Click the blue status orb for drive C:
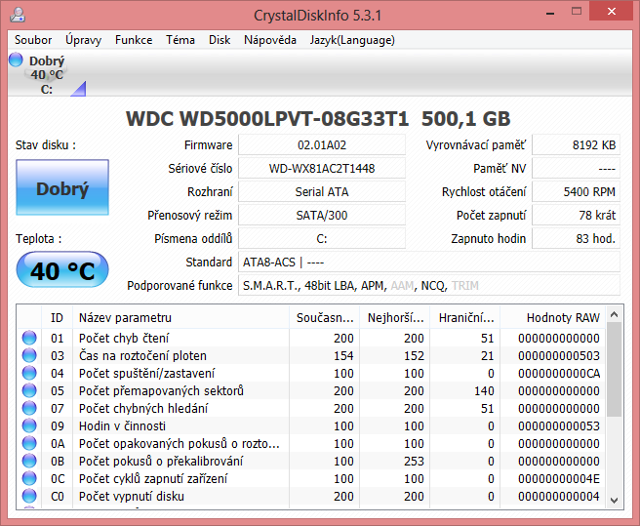Screen dimensions: 640x526 point(17,61)
